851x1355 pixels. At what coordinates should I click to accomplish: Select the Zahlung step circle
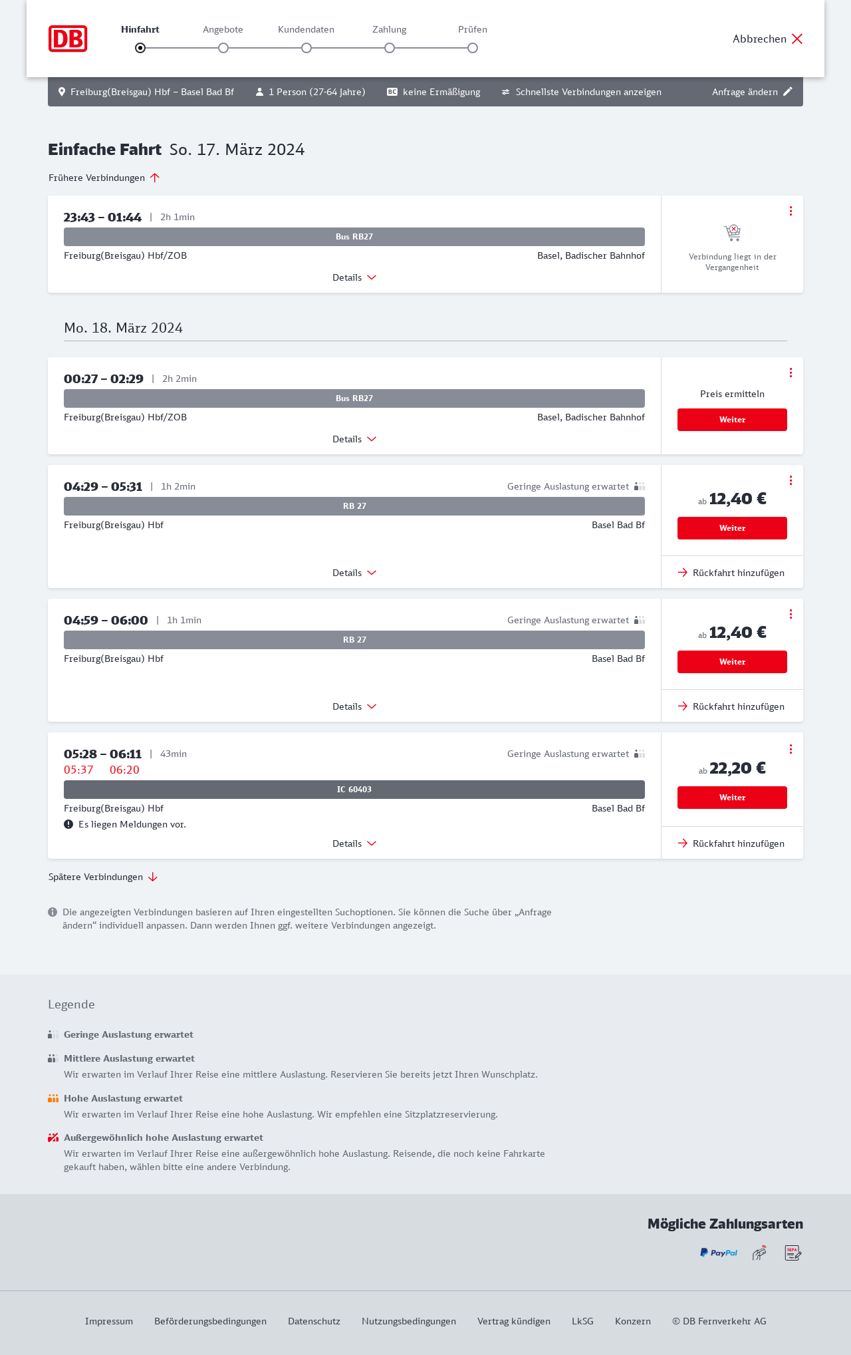click(x=390, y=48)
